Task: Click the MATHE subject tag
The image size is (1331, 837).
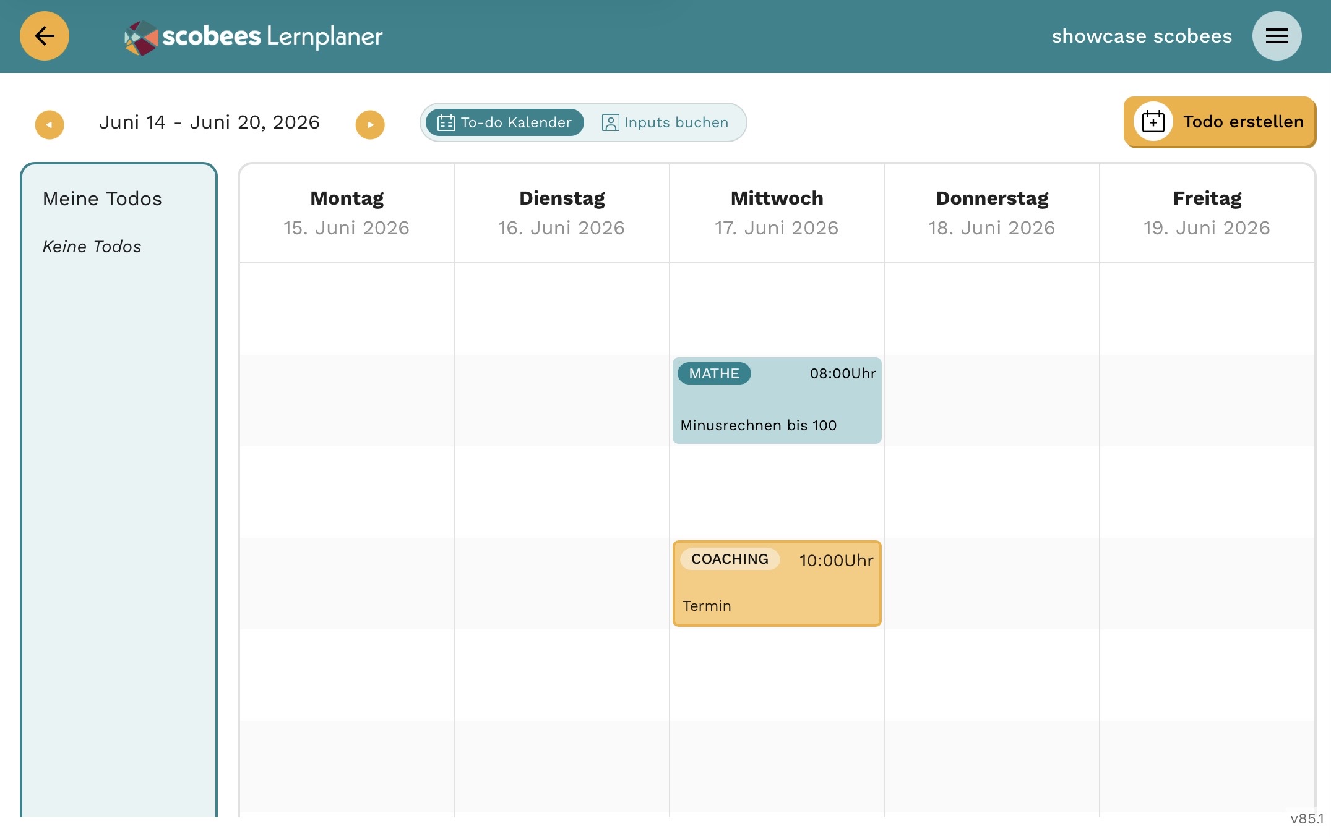Action: (714, 373)
